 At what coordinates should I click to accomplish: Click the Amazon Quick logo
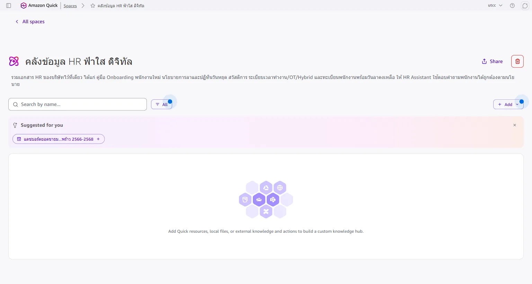pos(39,6)
